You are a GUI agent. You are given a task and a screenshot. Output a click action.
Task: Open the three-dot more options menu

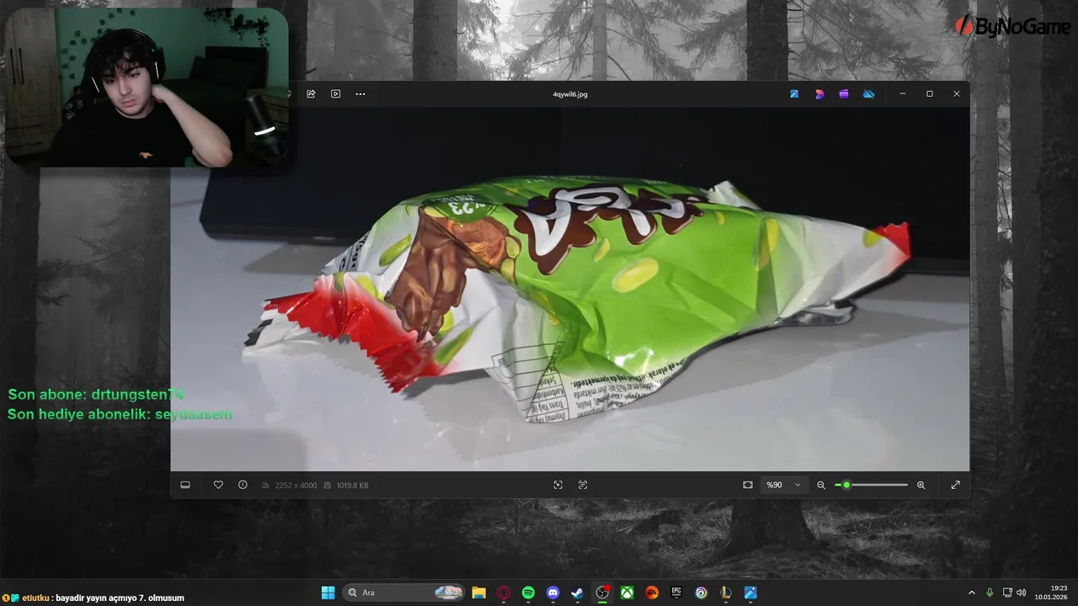point(360,93)
